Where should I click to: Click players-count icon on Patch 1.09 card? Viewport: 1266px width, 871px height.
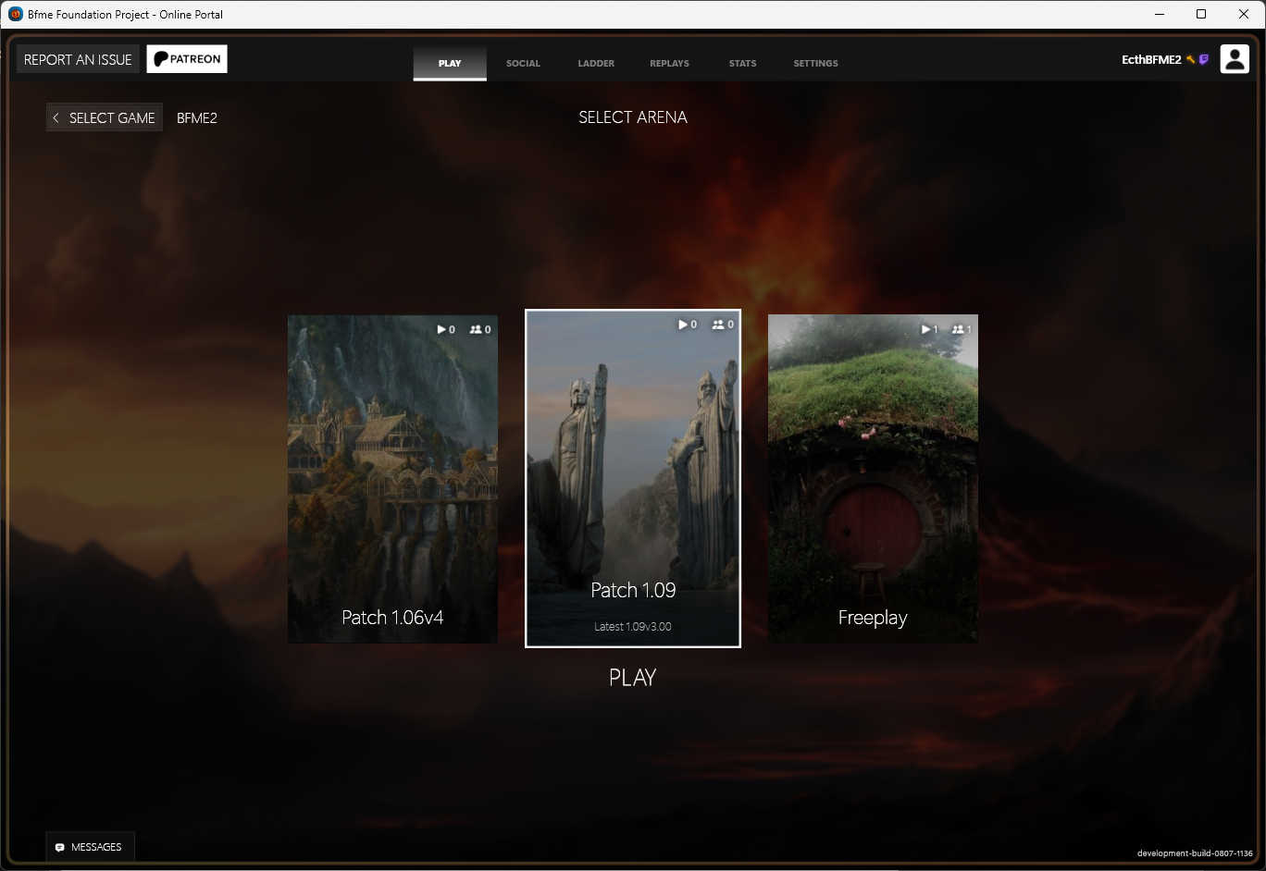point(718,325)
